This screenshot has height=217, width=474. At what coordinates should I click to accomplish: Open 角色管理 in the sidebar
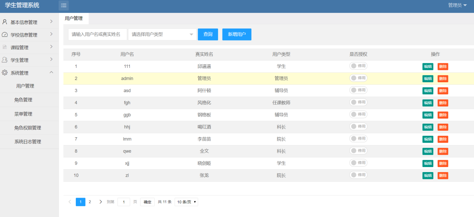pyautogui.click(x=23, y=100)
